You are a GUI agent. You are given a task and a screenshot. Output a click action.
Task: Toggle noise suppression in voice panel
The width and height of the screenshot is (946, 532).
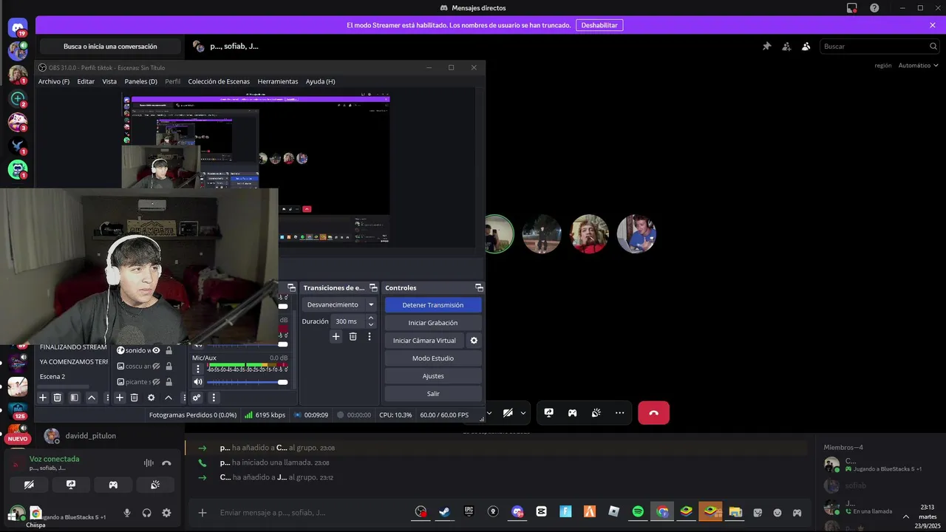pos(149,463)
